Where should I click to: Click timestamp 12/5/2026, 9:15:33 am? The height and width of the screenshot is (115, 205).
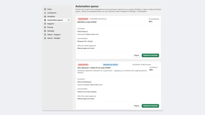[x=98, y=19]
